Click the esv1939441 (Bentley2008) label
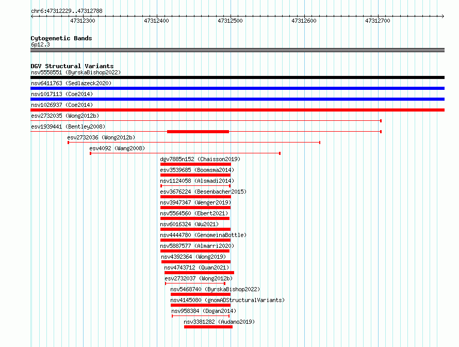This screenshot has width=459, height=347. click(68, 127)
